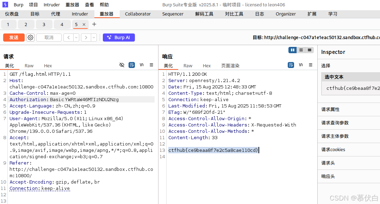This screenshot has height=204, width=380.
Task: Open the 查看 menu
Action: [89, 5]
